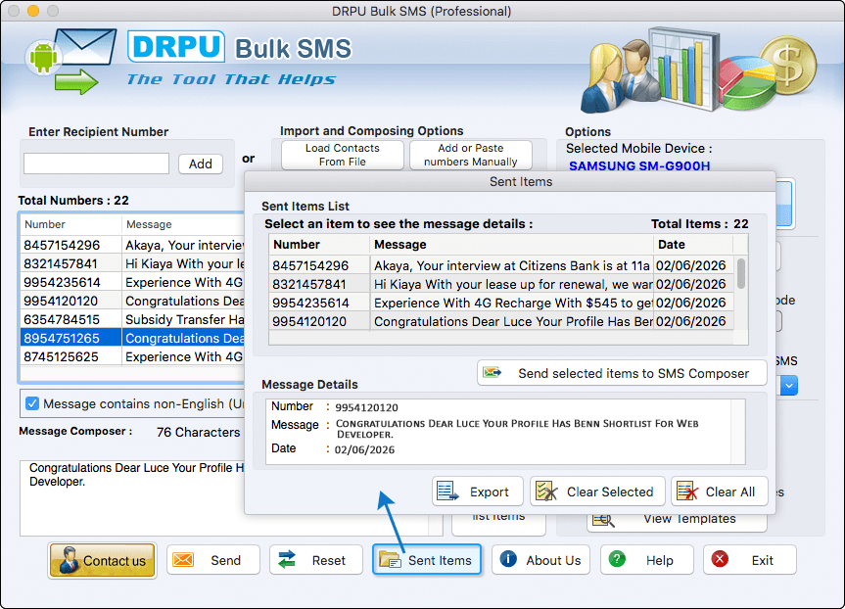Click the Export document icon
The image size is (845, 609).
coord(447,492)
